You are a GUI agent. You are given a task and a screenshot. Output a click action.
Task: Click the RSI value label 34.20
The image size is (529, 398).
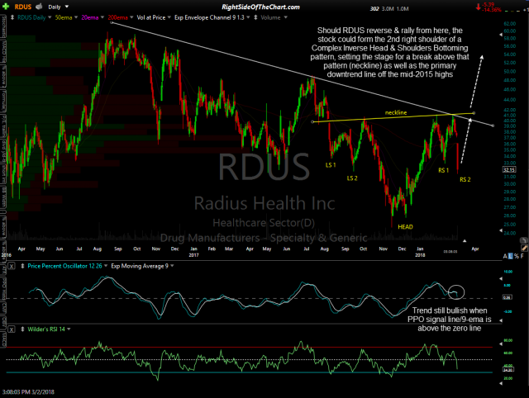coord(508,370)
